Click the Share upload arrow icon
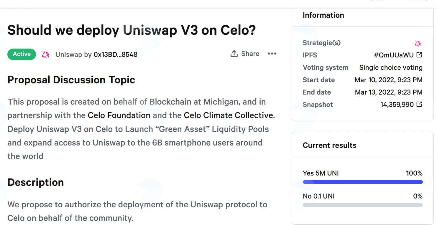437x225 pixels. pyautogui.click(x=234, y=54)
